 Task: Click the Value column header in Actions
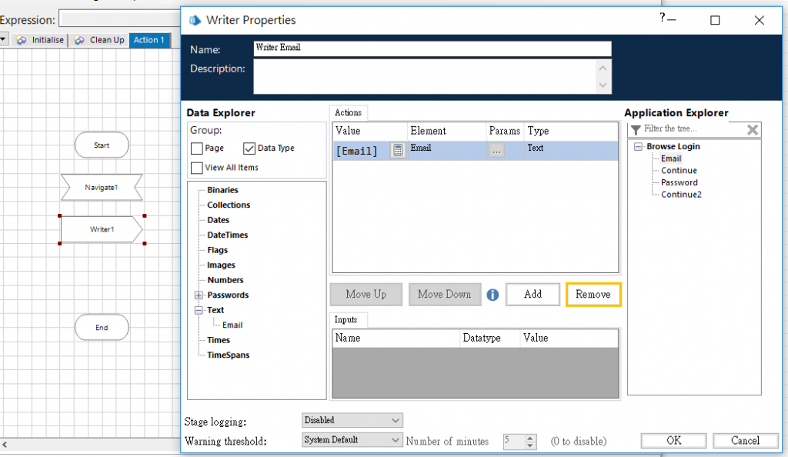370,131
